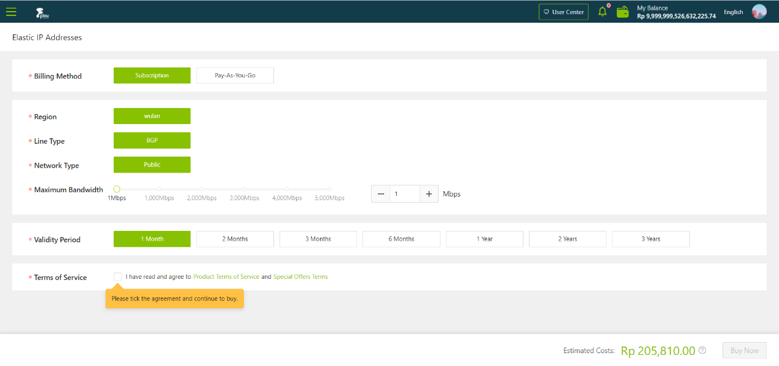Open the user avatar profile
This screenshot has height=366, width=779.
[759, 11]
